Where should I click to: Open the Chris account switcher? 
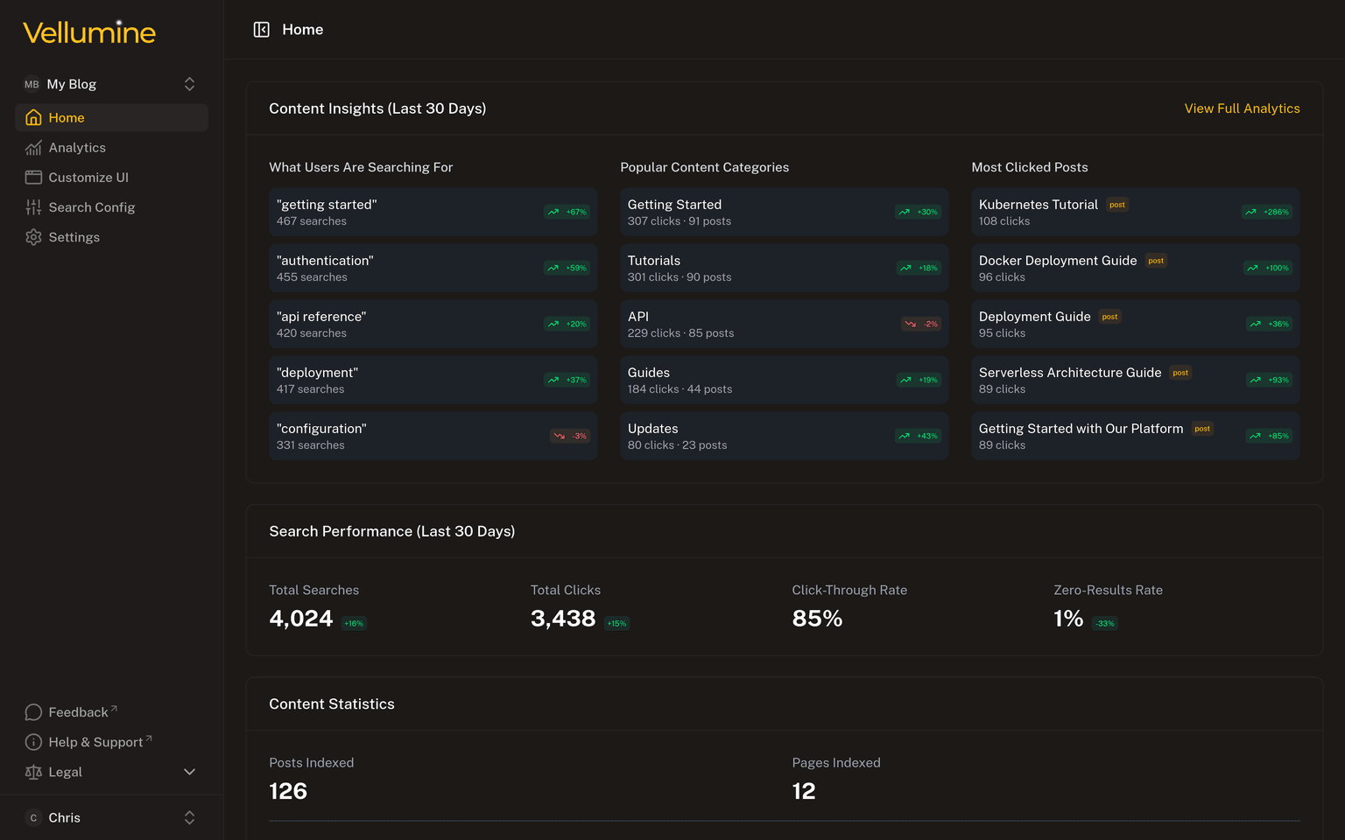(x=189, y=817)
